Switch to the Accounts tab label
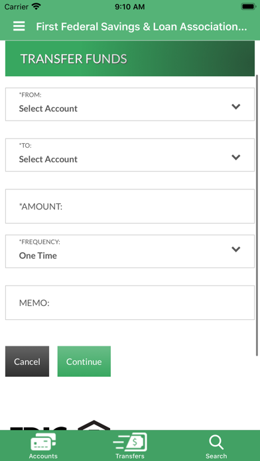 tap(43, 456)
